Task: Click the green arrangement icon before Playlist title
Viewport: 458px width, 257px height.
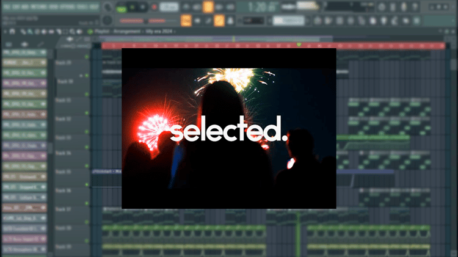Action: pos(90,32)
